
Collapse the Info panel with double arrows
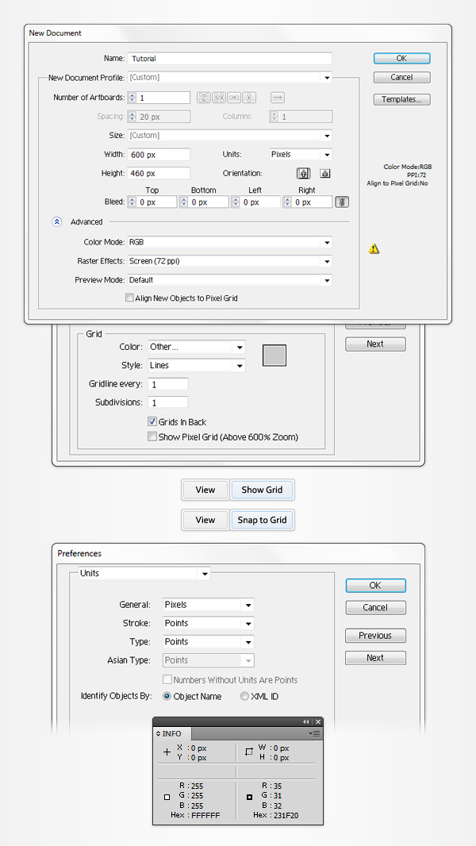[306, 721]
